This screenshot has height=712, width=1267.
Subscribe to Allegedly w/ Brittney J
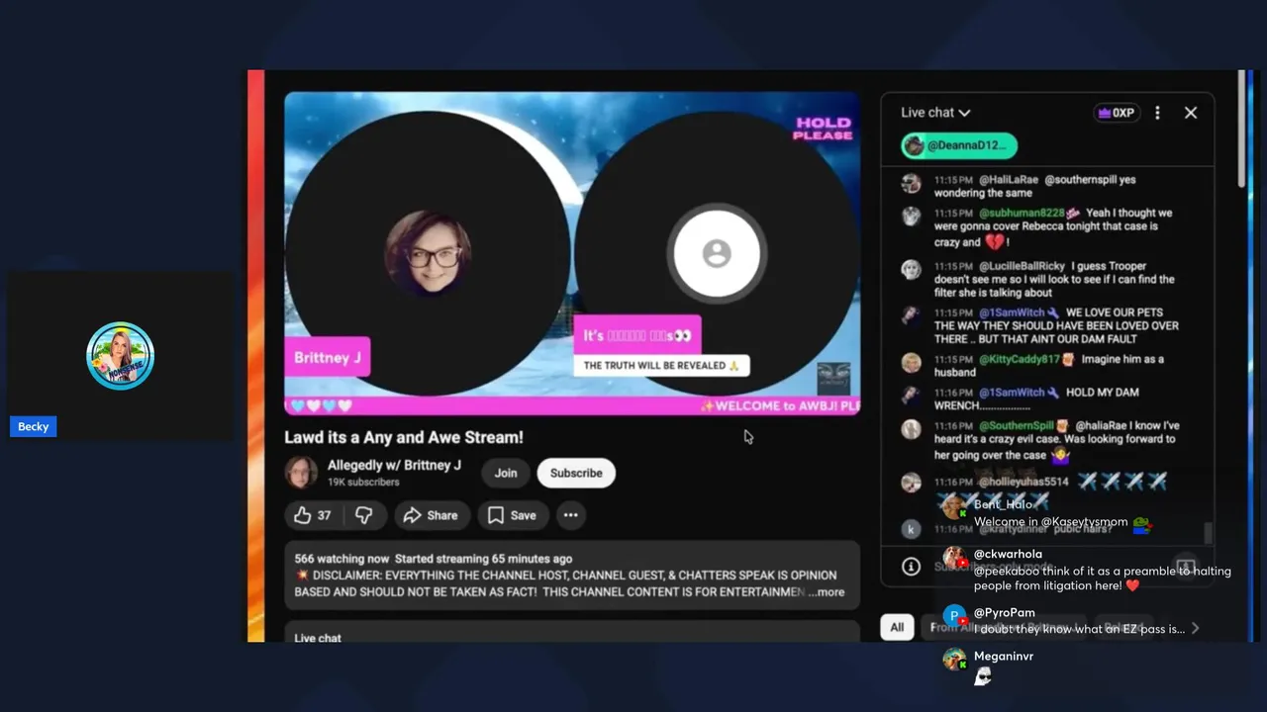tap(576, 473)
